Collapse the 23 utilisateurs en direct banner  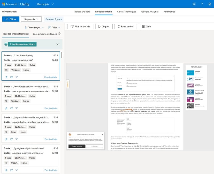(x=58, y=44)
